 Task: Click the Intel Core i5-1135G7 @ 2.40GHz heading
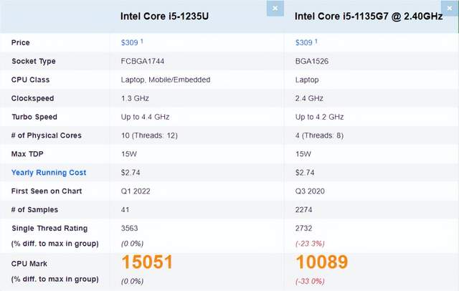coord(369,16)
